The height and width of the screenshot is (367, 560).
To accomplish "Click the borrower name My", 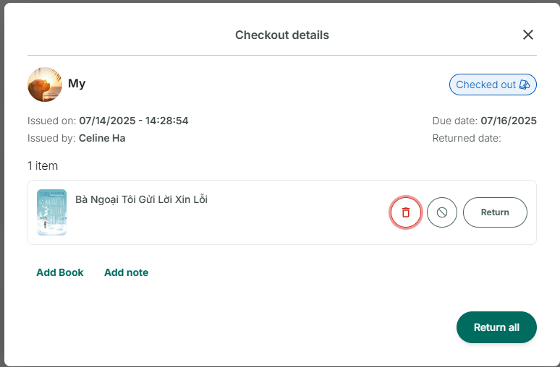I will [x=77, y=84].
